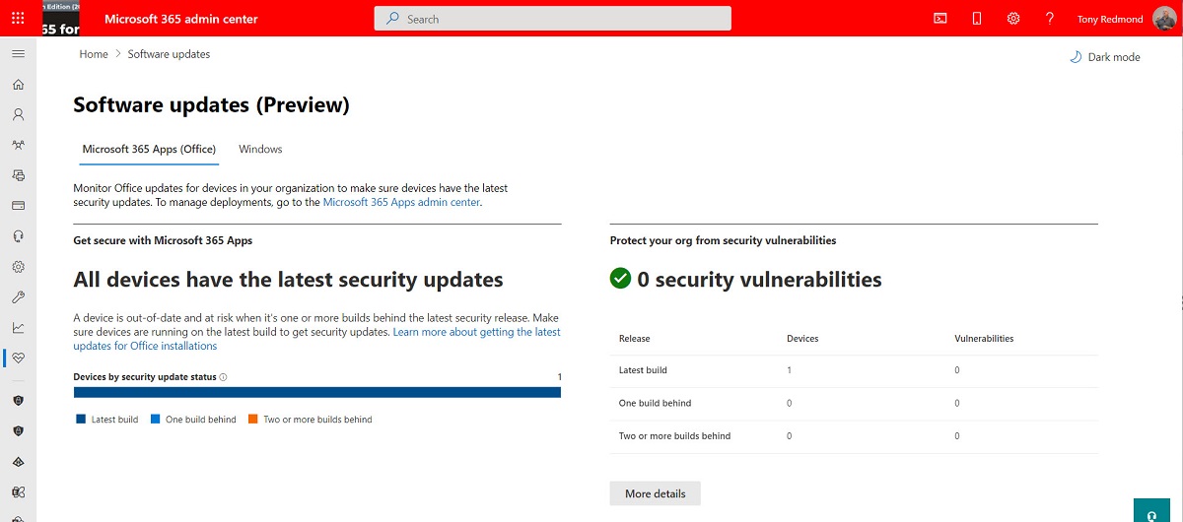Focus the Search input field
Viewport: 1183px width, 522px height.
click(x=553, y=19)
